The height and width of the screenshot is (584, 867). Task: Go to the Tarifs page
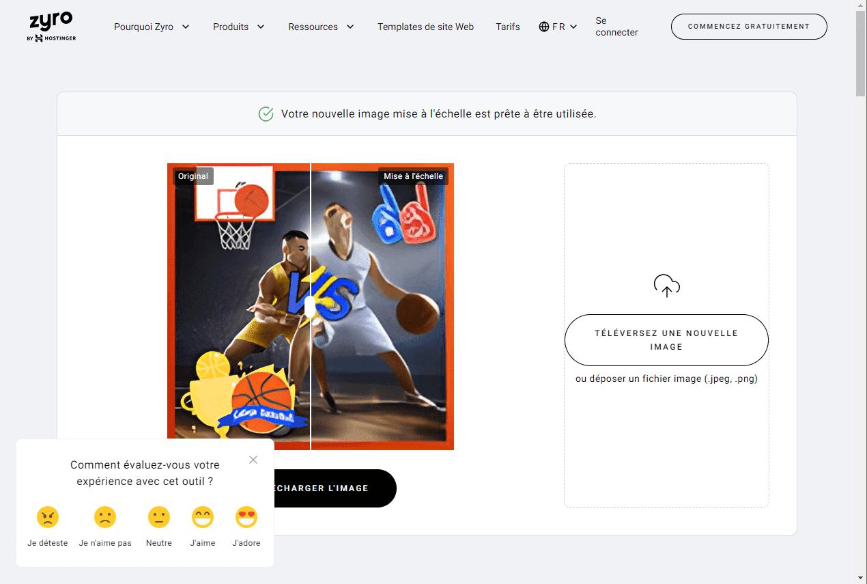508,27
